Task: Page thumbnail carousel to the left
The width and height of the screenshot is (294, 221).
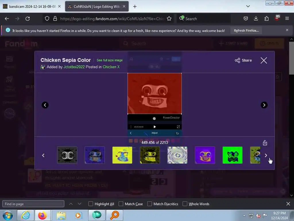Action: coord(43,155)
